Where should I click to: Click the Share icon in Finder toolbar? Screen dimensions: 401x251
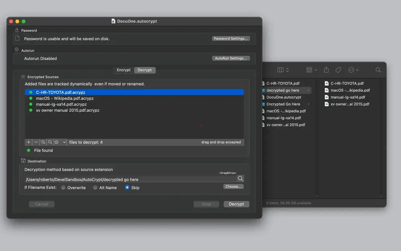click(x=326, y=70)
